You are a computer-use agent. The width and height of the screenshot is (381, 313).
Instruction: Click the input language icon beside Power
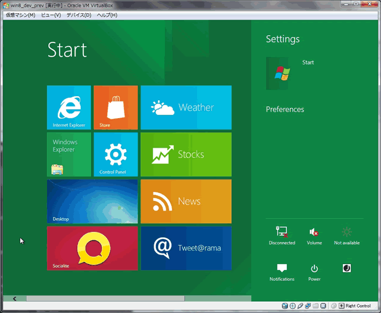click(346, 268)
